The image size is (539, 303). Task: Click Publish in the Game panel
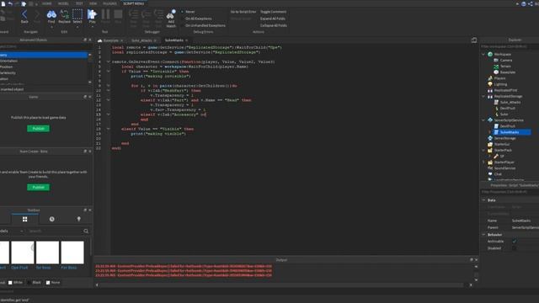(x=38, y=129)
